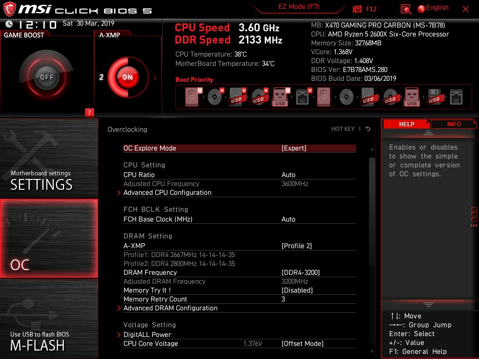Click the help panel bottom collapse handle

tap(428, 304)
